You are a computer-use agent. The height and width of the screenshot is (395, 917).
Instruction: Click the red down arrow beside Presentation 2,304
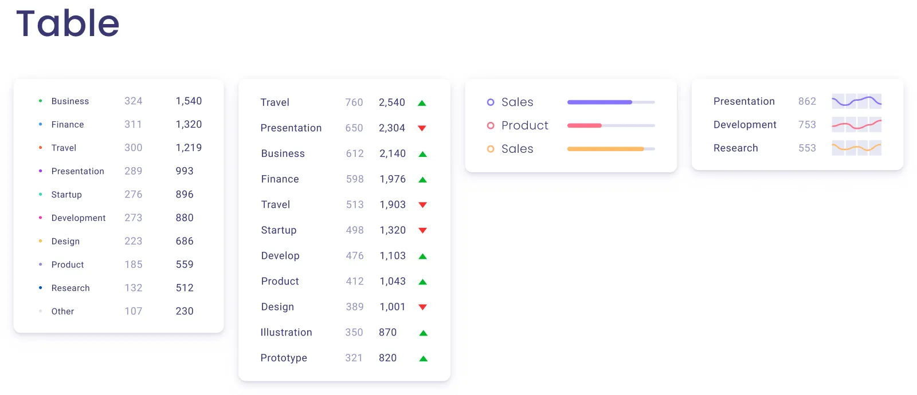coord(422,128)
